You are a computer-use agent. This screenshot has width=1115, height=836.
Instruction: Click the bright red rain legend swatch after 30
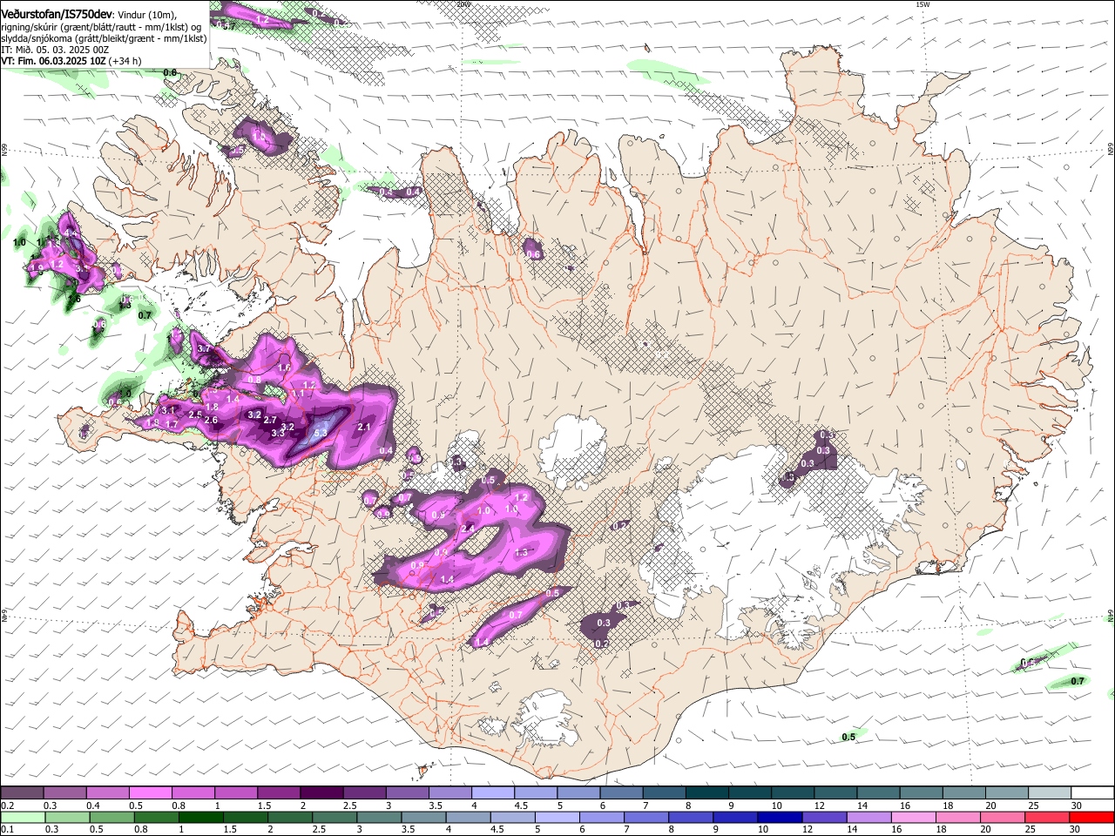click(x=1092, y=817)
